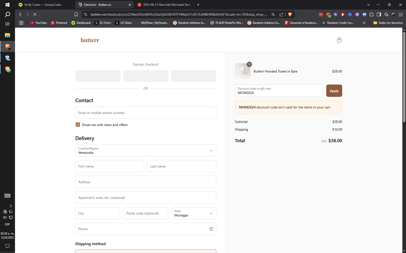Open Brave Leo AI sparkle icon
This screenshot has height=253, width=406.
pyautogui.click(x=386, y=14)
